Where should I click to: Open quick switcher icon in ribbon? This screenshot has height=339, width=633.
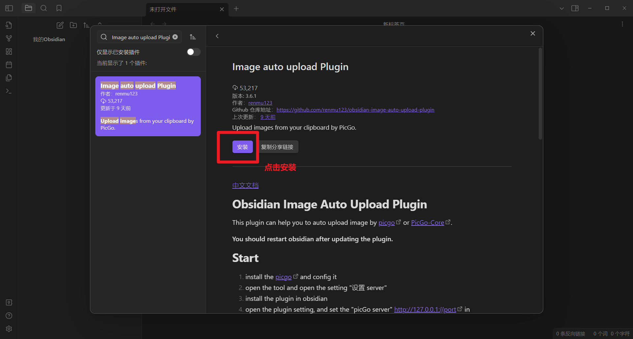point(9,25)
